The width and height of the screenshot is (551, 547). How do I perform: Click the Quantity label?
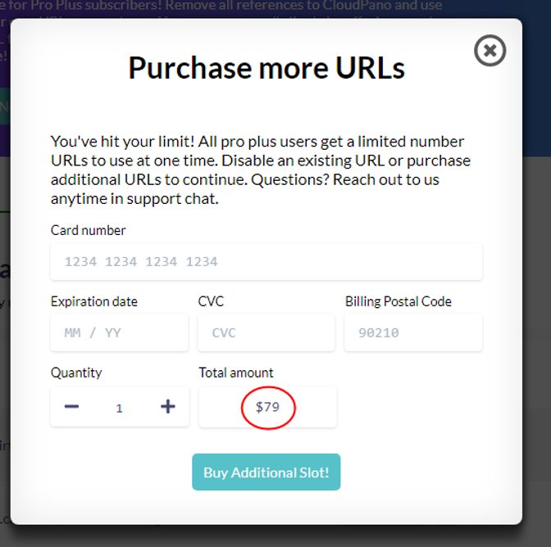76,373
